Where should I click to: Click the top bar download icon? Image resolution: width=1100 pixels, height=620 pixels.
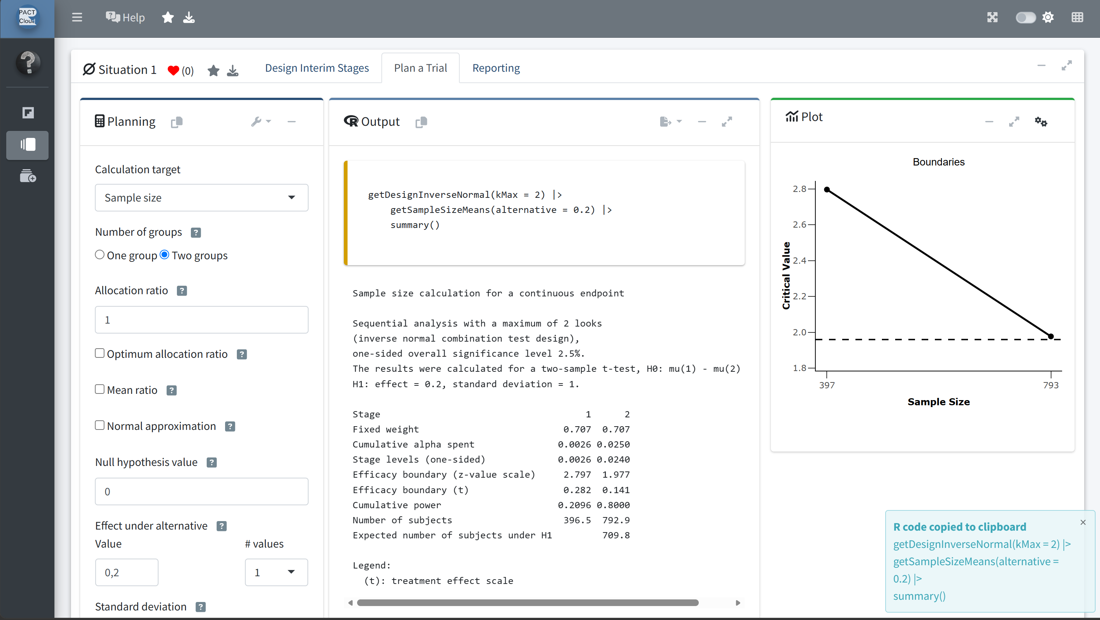pos(189,18)
